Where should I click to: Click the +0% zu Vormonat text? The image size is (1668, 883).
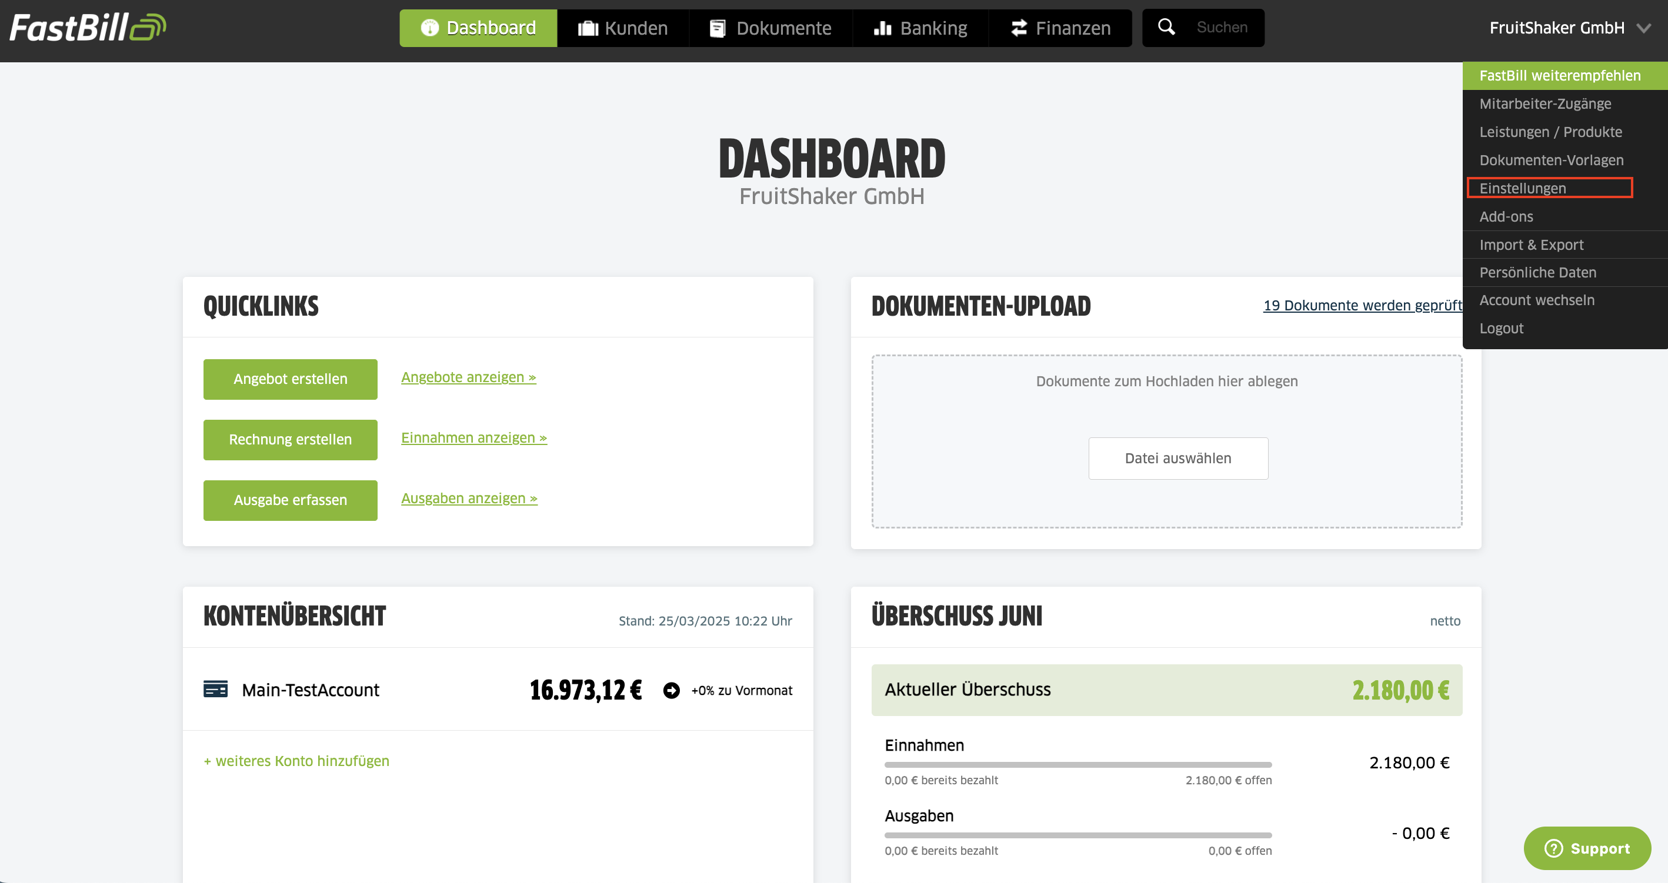pos(742,690)
